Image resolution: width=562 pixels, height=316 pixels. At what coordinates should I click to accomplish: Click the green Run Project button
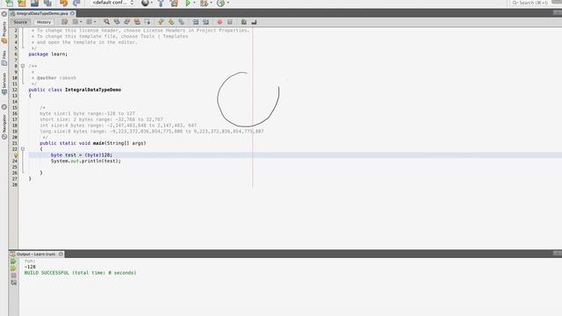pyautogui.click(x=187, y=3)
